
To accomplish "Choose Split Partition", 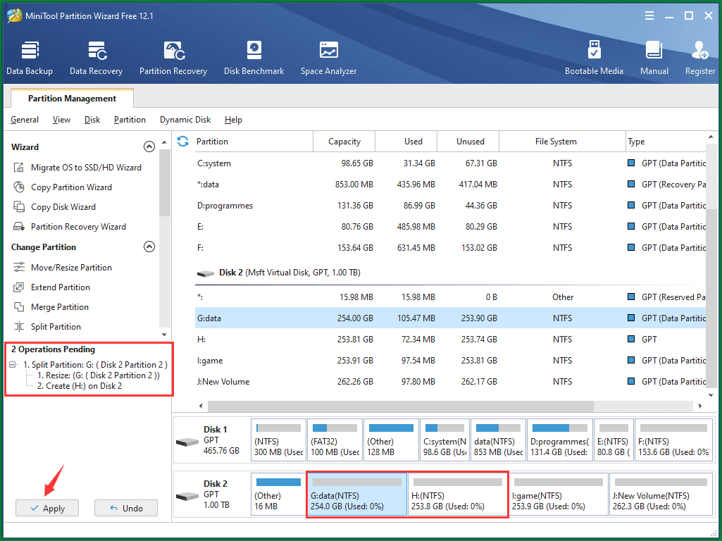I will [x=56, y=327].
